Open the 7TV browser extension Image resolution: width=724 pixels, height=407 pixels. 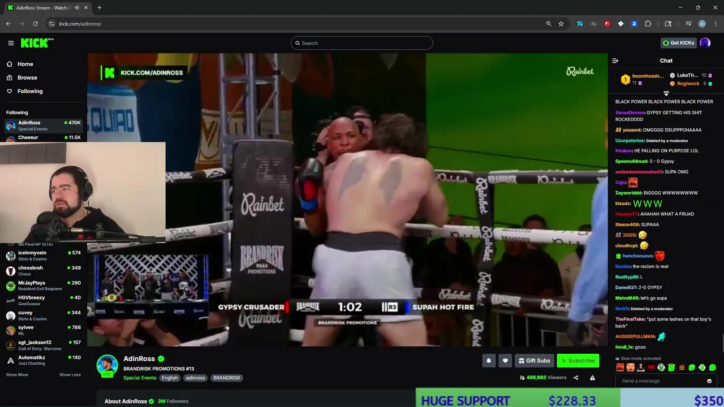point(580,24)
